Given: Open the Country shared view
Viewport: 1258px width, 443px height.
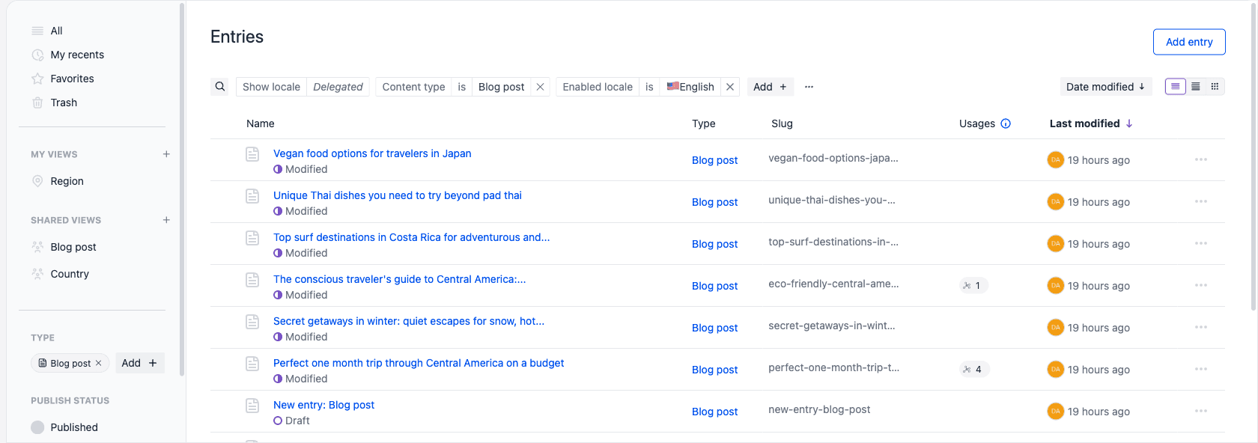Looking at the screenshot, I should 70,274.
